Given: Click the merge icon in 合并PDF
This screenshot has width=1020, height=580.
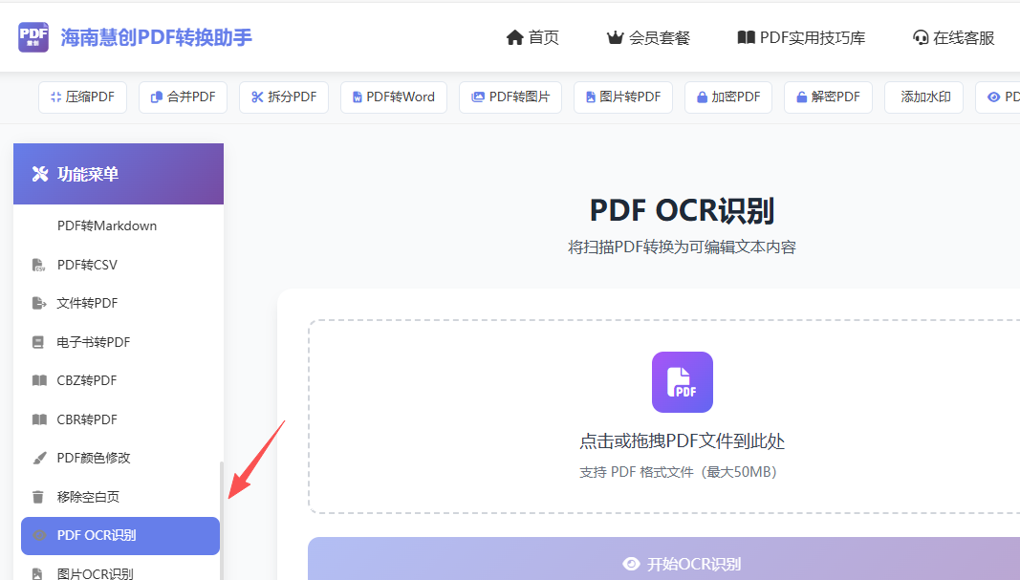Looking at the screenshot, I should (x=156, y=97).
